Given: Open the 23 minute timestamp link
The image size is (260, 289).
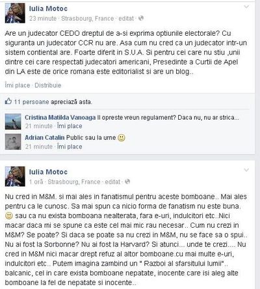Looking at the screenshot, I should (43, 18).
